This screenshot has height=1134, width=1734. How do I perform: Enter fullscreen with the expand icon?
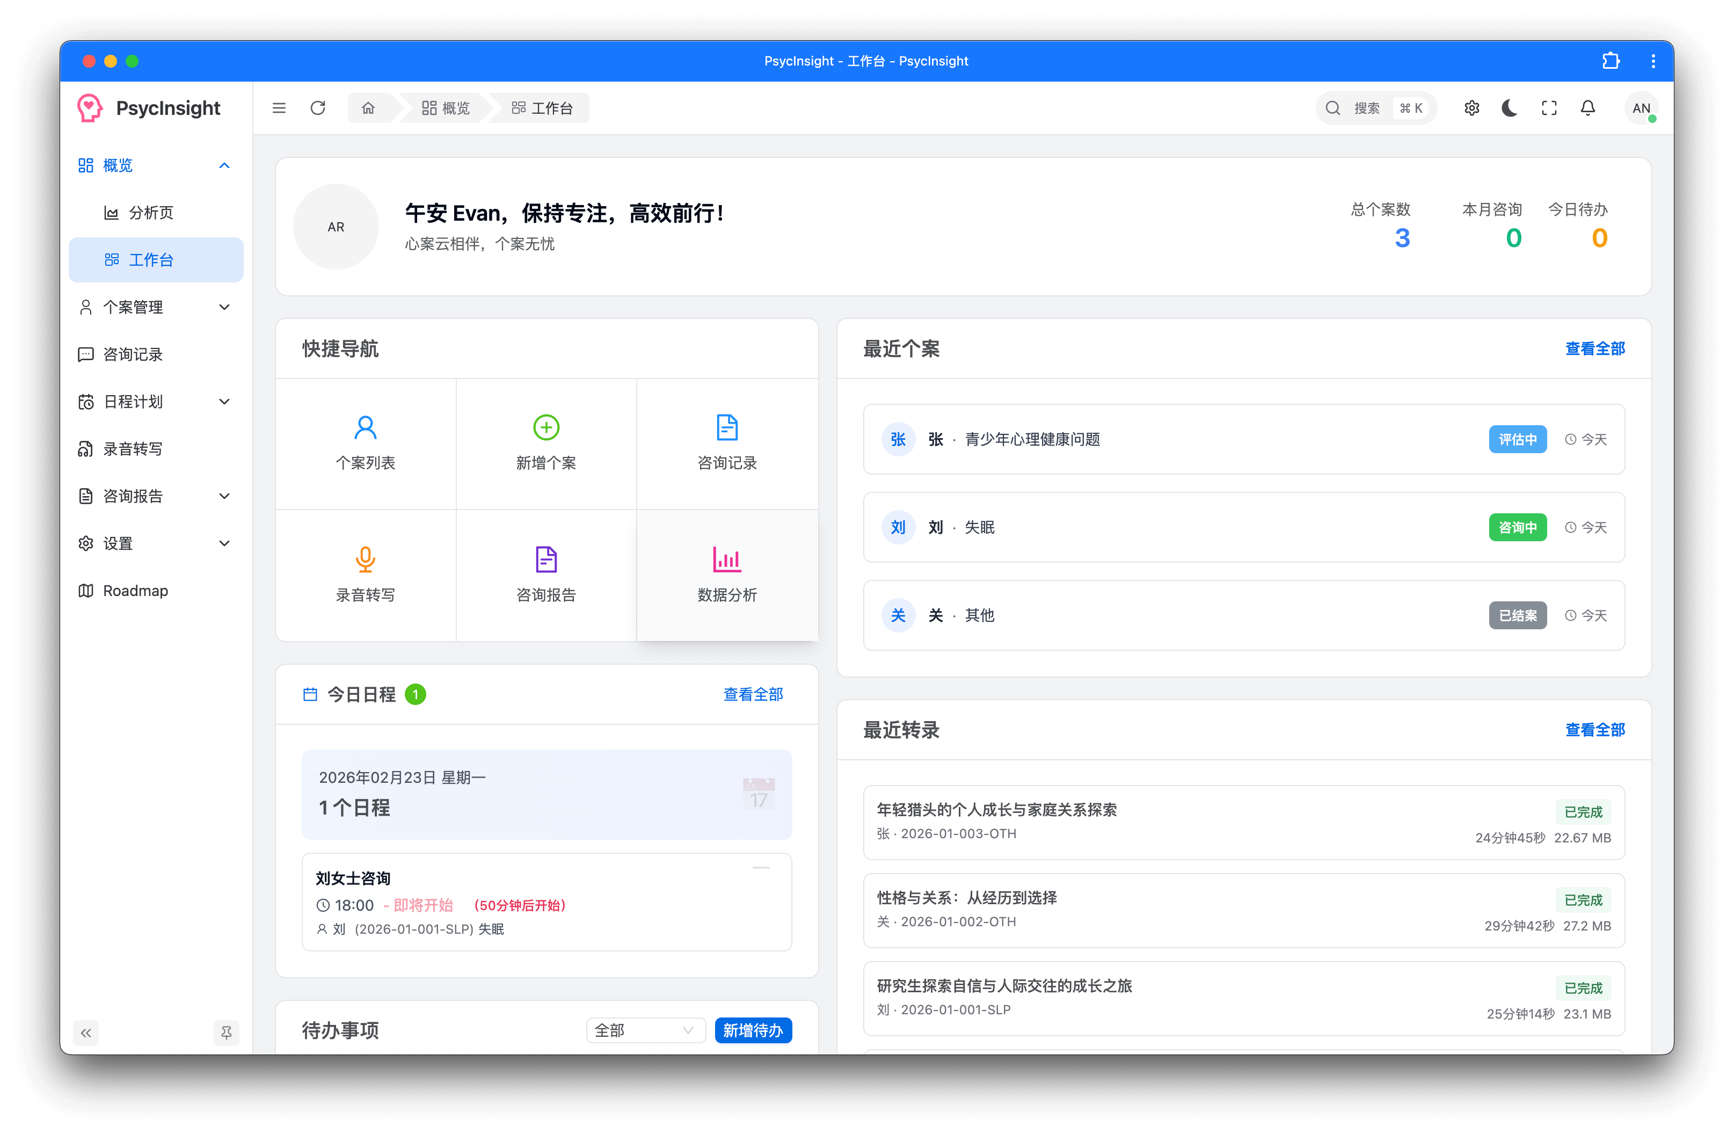(1549, 108)
